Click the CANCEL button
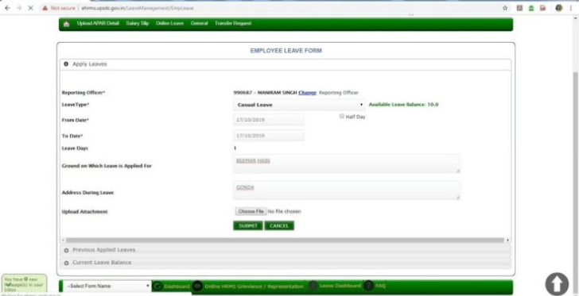The width and height of the screenshot is (579, 296). click(279, 225)
